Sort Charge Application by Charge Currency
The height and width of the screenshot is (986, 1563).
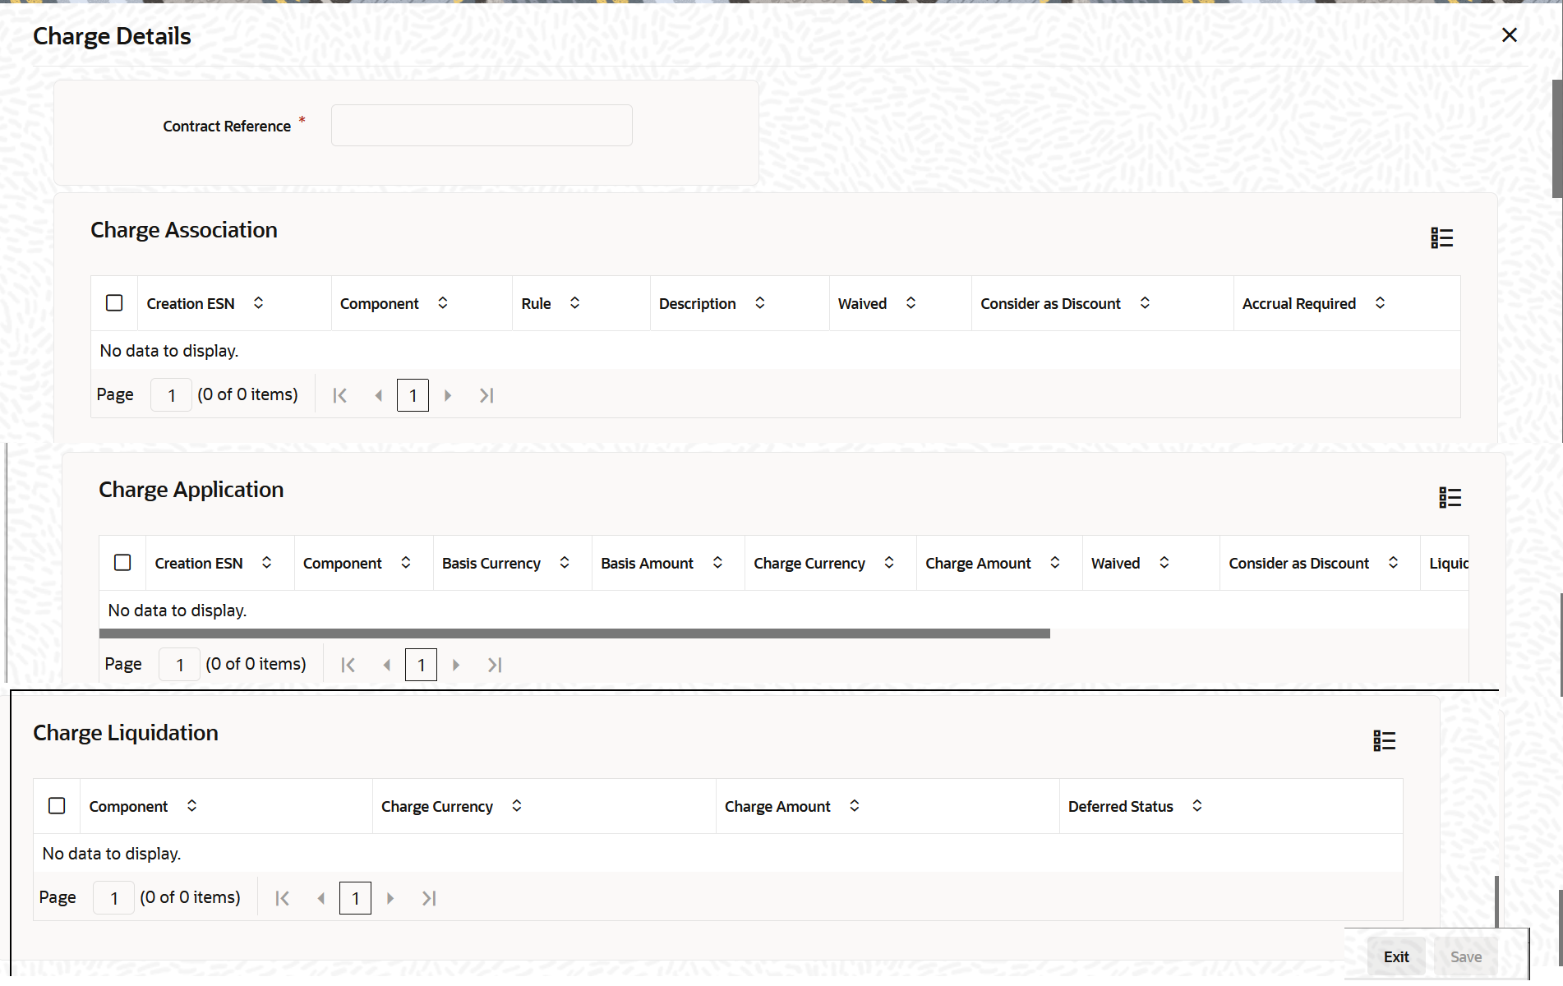coord(889,563)
